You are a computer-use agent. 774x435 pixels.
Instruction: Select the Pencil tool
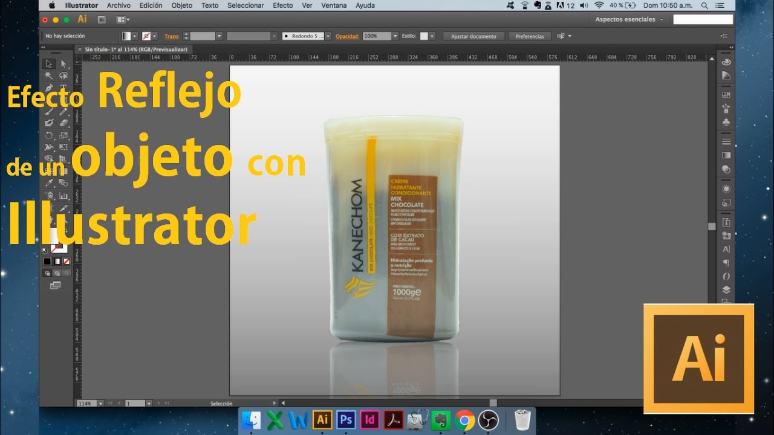(63, 112)
